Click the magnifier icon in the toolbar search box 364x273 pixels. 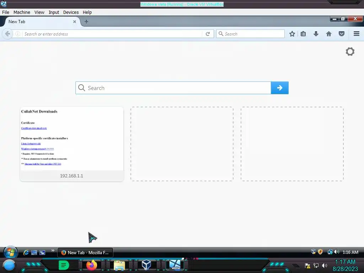(x=221, y=34)
